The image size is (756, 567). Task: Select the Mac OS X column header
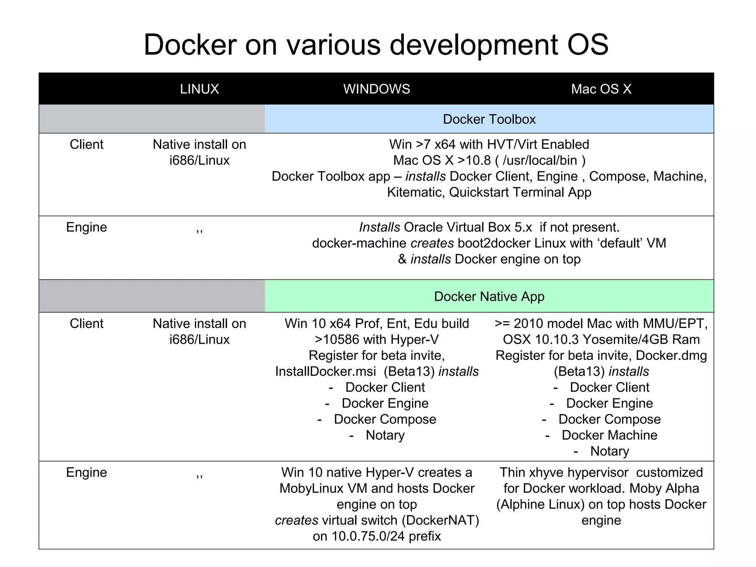[x=601, y=89]
